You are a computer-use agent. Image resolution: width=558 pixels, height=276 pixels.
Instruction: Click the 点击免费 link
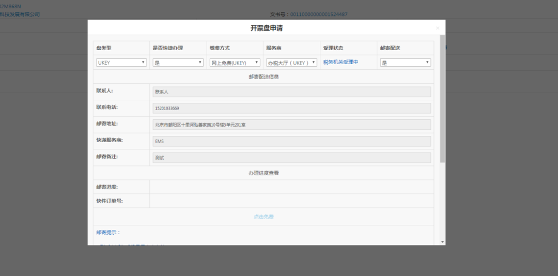point(263,217)
